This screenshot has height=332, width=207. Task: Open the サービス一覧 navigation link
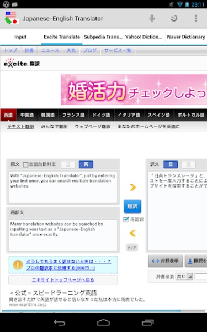point(118,50)
